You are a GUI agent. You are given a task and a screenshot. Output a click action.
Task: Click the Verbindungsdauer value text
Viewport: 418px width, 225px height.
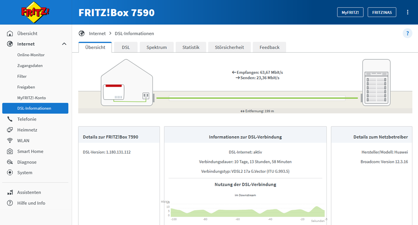(245, 162)
